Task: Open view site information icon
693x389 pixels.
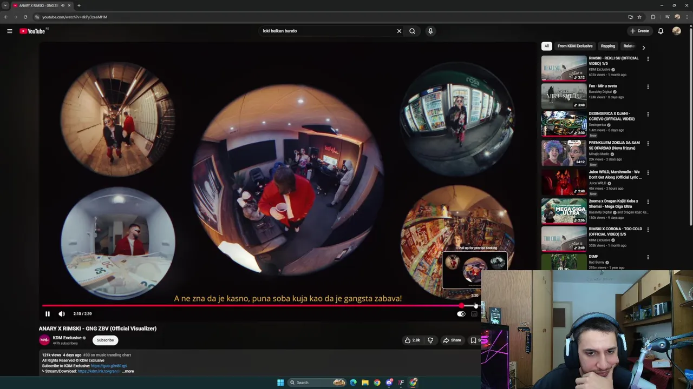Action: tap(37, 17)
